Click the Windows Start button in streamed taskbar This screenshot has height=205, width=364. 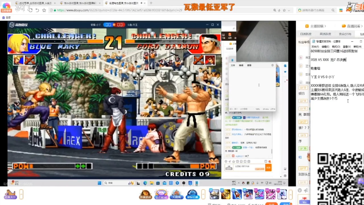tap(99, 183)
